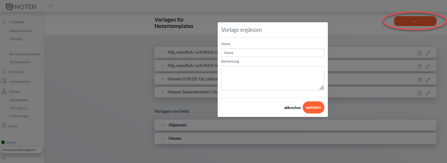Open the chat bubble icon in header
This screenshot has height=163, width=447.
click(51, 6)
